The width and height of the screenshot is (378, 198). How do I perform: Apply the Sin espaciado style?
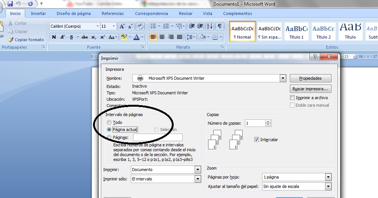(x=269, y=31)
